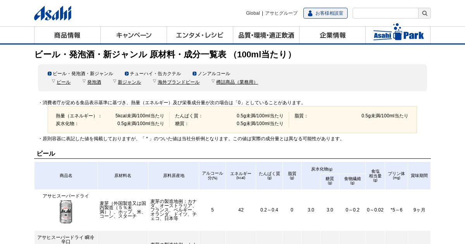Click the 食塩相当量(g) column header

(375, 175)
